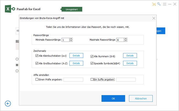179x111 pixels.
Task: Click the blue key register icon
Action: (x=159, y=4)
